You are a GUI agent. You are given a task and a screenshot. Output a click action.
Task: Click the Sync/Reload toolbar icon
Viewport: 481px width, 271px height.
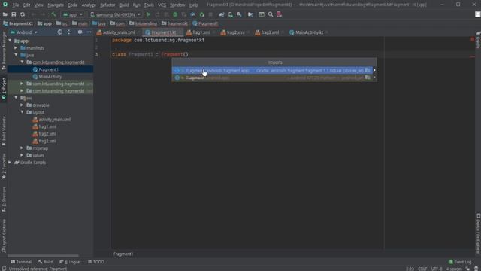[x=23, y=14]
